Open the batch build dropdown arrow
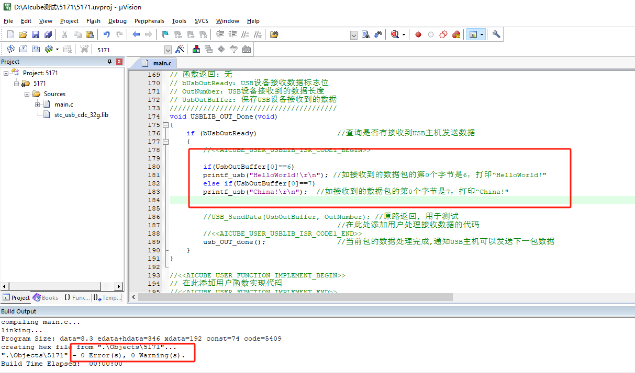635x373 pixels. [57, 49]
